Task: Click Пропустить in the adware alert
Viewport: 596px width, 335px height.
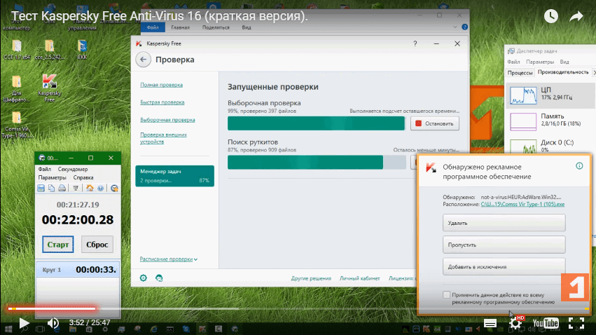Action: tap(504, 245)
